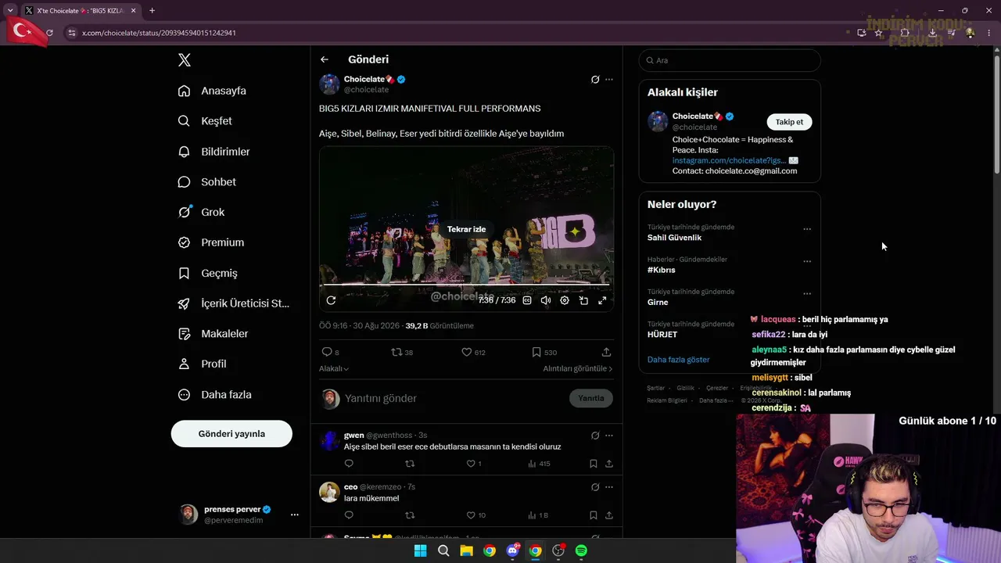Open options for the #Kıbrıs trend
Image resolution: width=1001 pixels, height=563 pixels.
807,261
